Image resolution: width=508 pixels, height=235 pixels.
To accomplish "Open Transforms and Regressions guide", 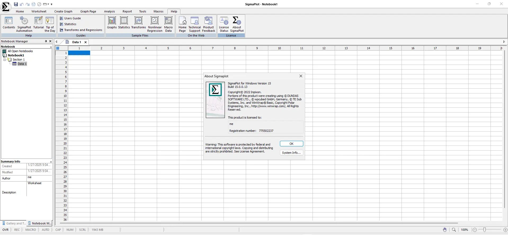I will click(81, 30).
